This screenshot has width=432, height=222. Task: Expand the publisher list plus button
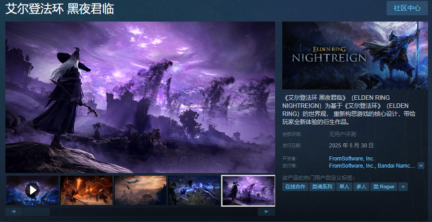click(x=421, y=165)
